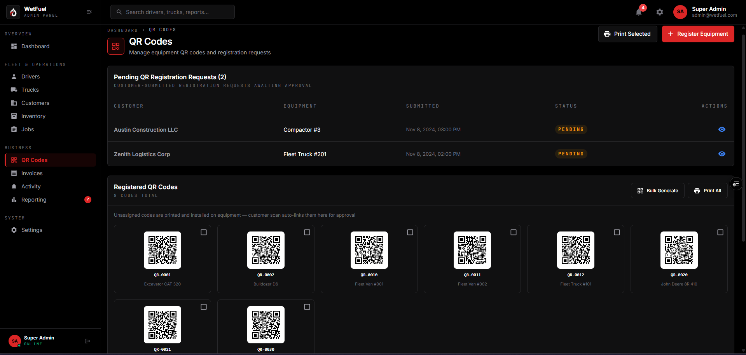Navigate to Trucks
This screenshot has height=355, width=746.
tap(50, 90)
